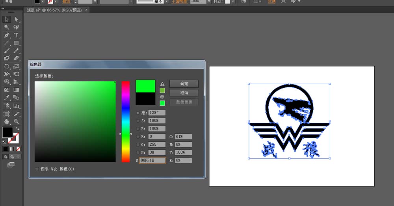Select the Eyedropper tool
The height and width of the screenshot is (206, 394).
pos(7,97)
